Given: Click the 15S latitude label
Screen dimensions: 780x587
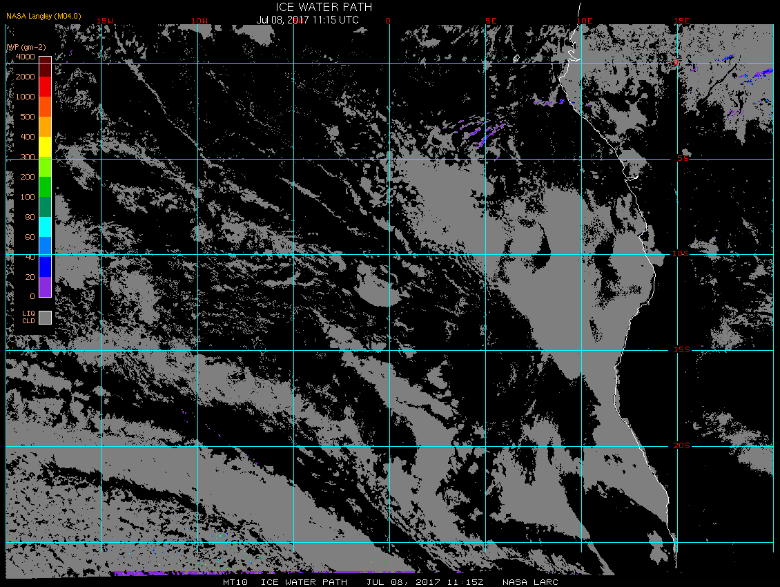Looking at the screenshot, I should tap(681, 350).
